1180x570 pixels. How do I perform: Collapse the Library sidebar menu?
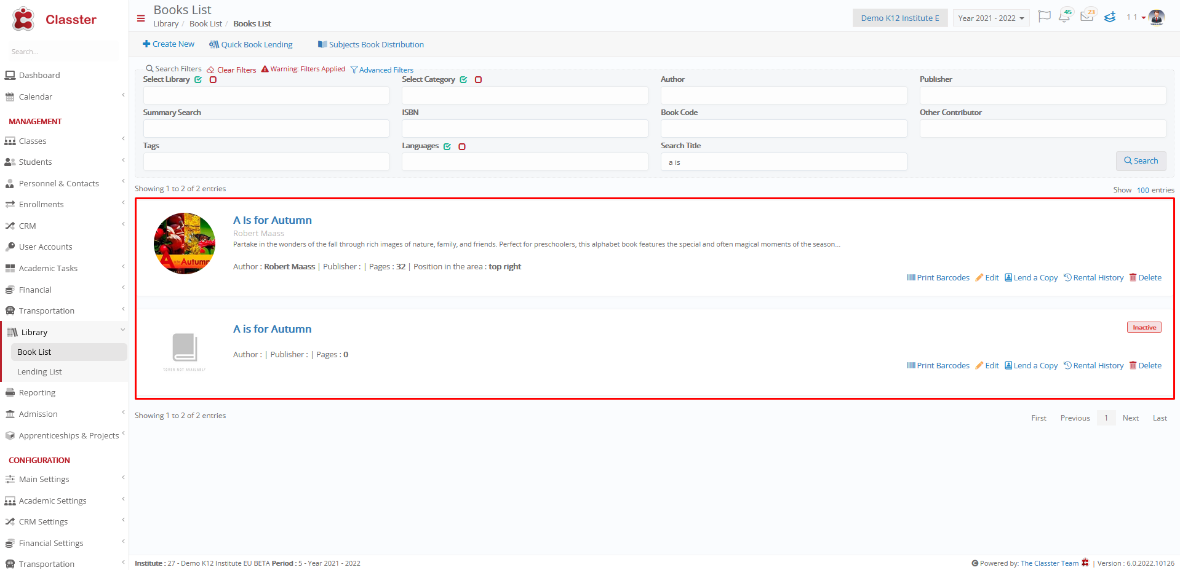coord(64,332)
